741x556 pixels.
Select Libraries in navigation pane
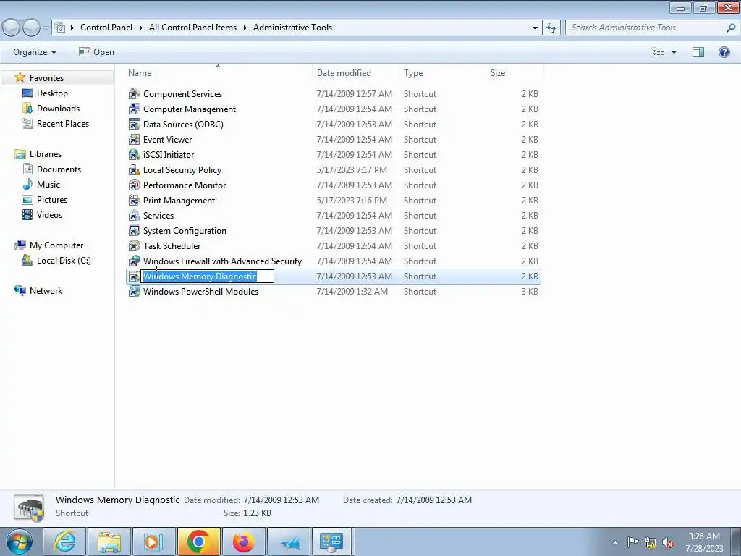tap(46, 154)
